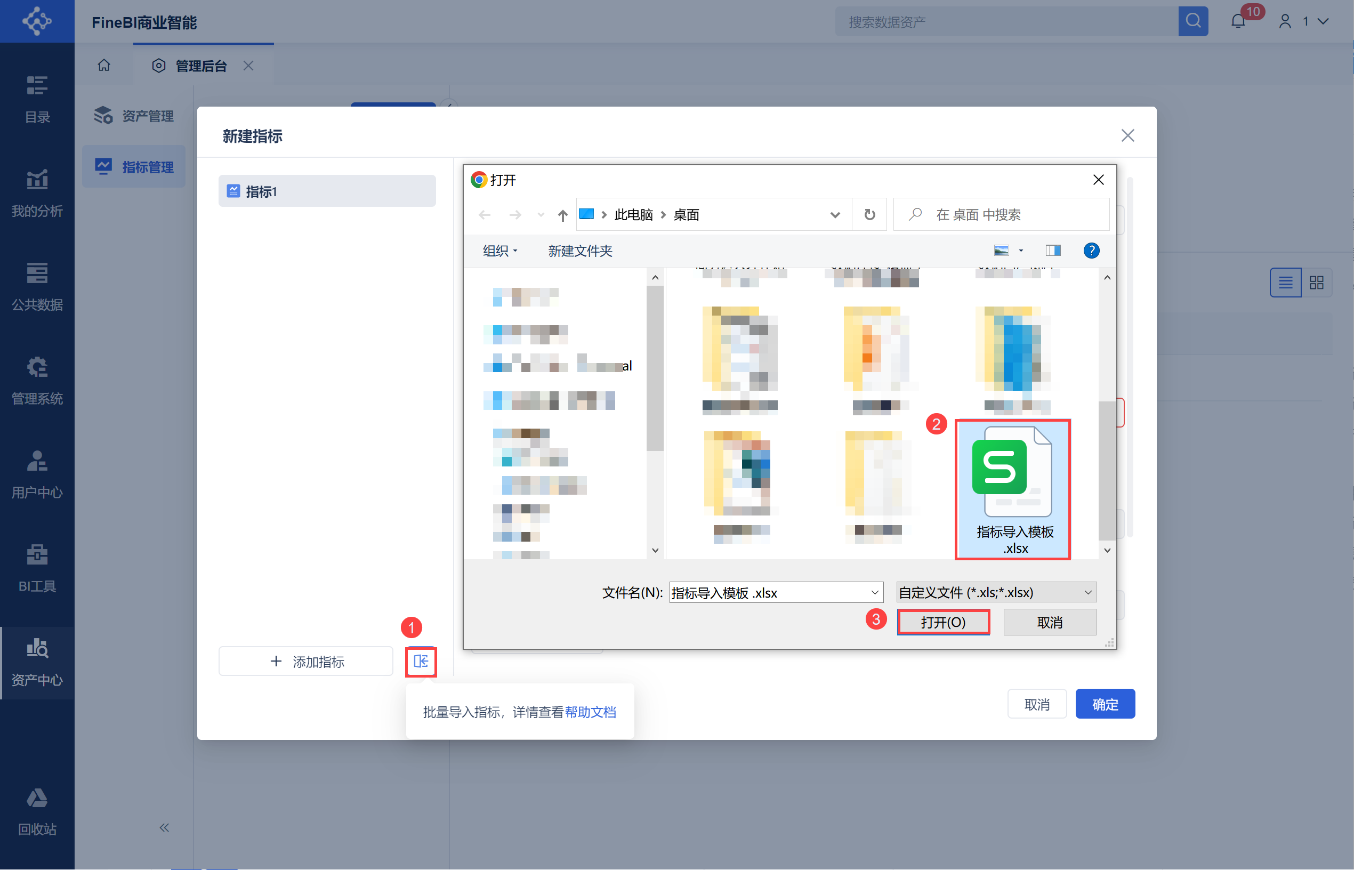The height and width of the screenshot is (870, 1354).
Task: Open recent locations dropdown arrow
Action: coord(541,215)
